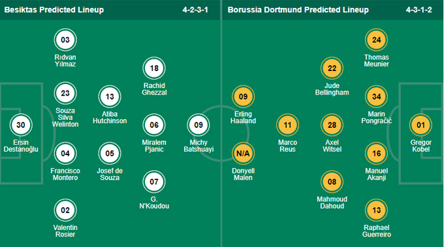Click the Axel Witsel name label
Image resolution: width=444 pixels, height=247 pixels.
click(332, 146)
